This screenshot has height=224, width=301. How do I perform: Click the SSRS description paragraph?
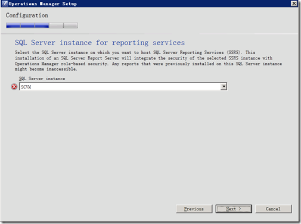coord(148,61)
